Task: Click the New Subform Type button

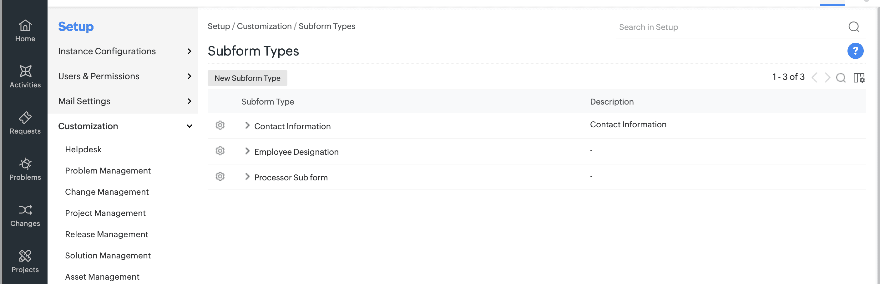Action: click(x=247, y=78)
